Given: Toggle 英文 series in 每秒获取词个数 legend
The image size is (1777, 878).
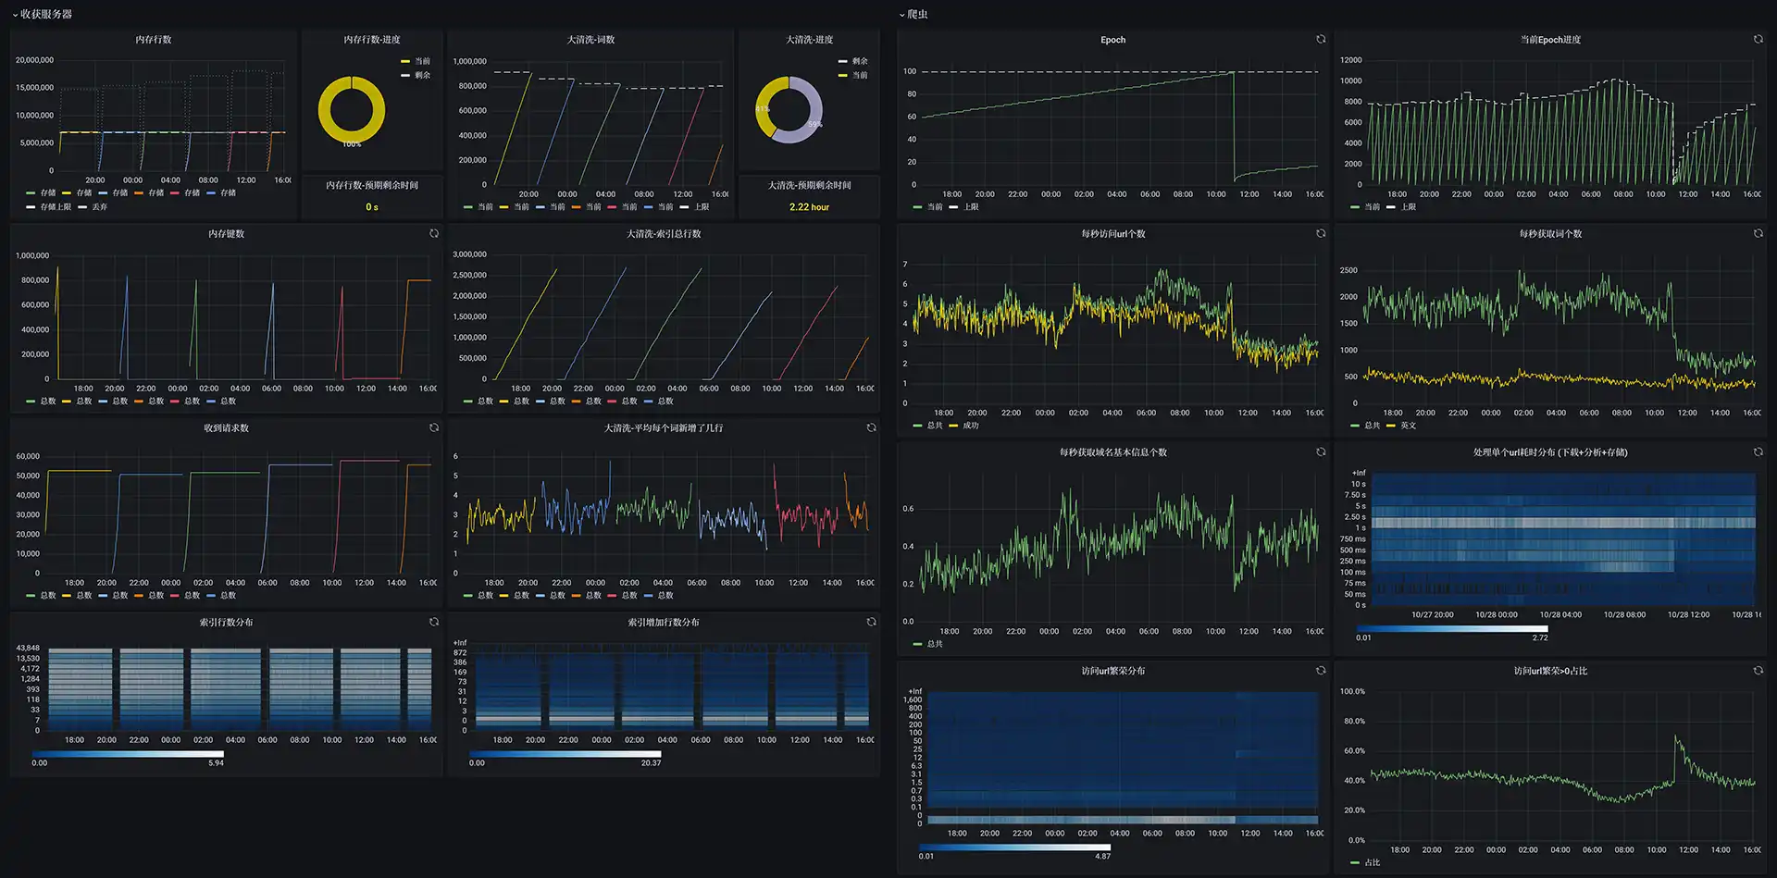Looking at the screenshot, I should pyautogui.click(x=1401, y=426).
